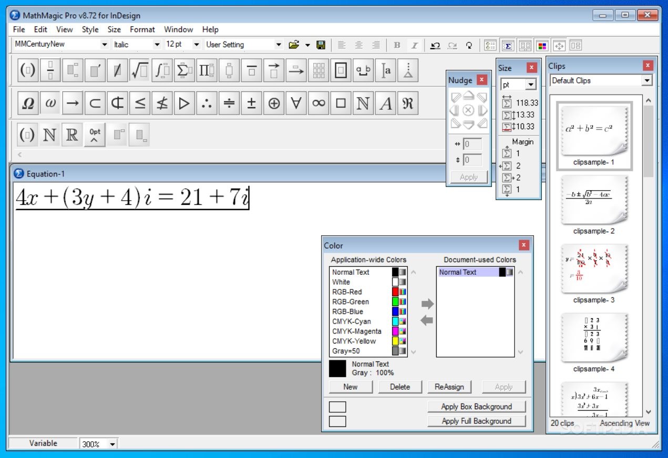Select CMYK-Yellow color swatch
The image size is (668, 458).
tap(396, 341)
